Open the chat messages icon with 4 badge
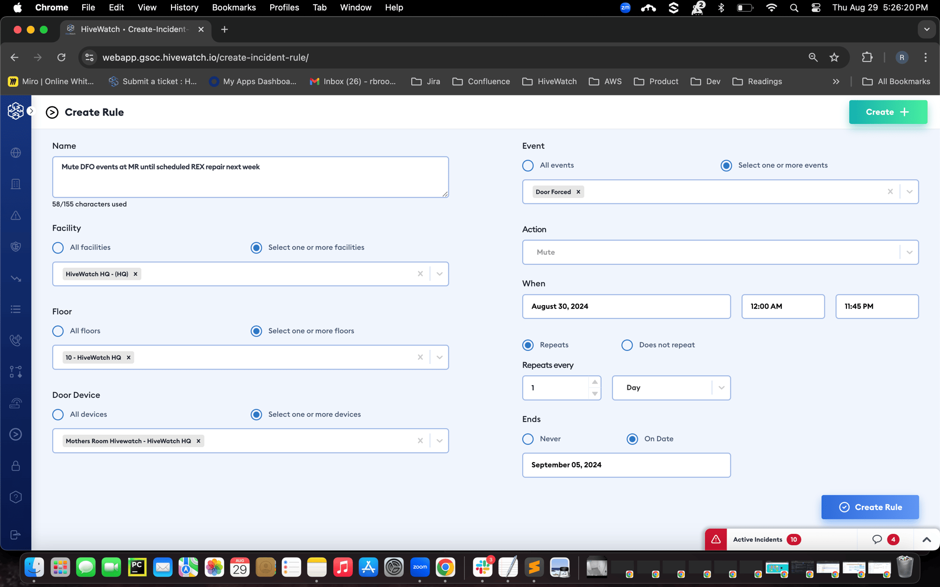The width and height of the screenshot is (940, 587). point(877,539)
